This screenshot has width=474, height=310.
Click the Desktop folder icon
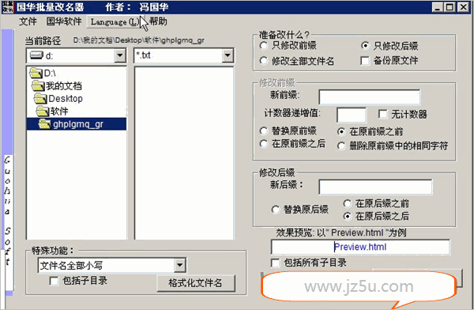(x=40, y=98)
